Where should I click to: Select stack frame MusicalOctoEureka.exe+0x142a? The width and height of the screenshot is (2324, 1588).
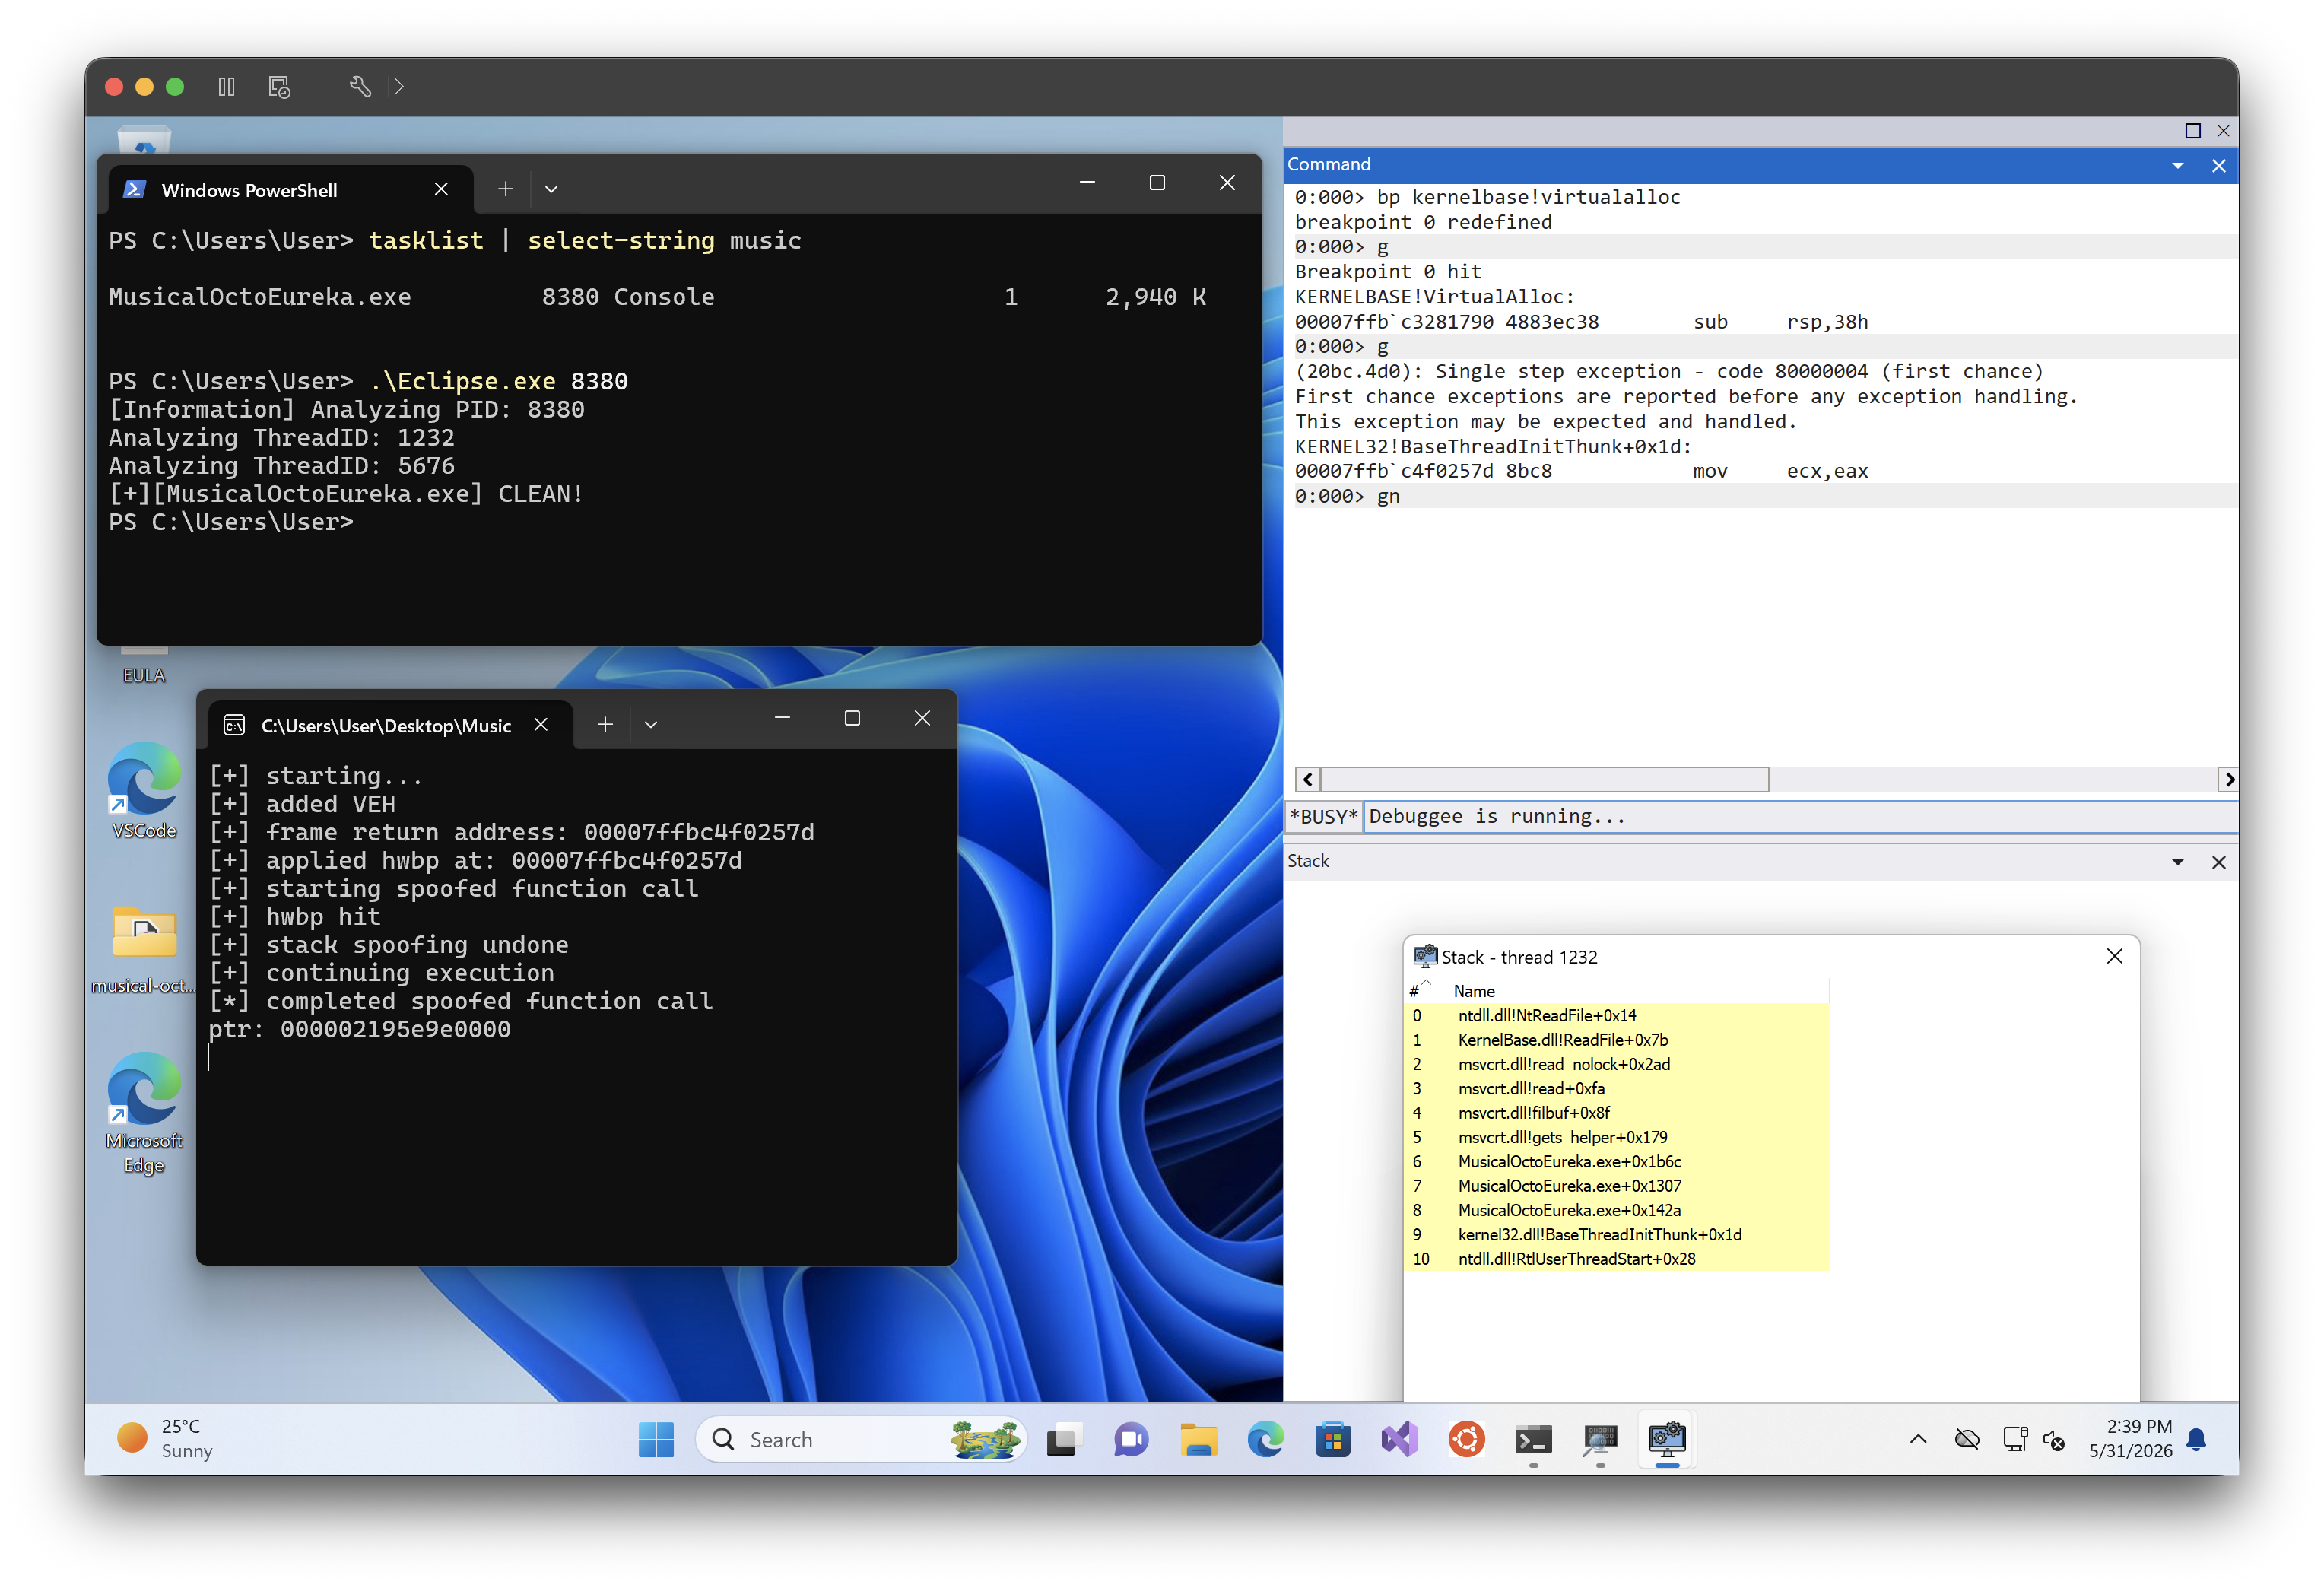coord(1617,1210)
